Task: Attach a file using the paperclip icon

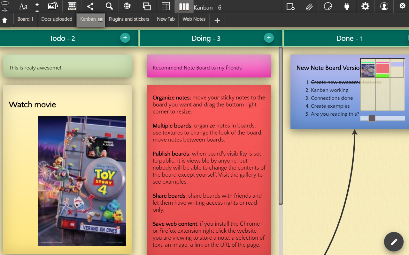Action: pos(309,6)
